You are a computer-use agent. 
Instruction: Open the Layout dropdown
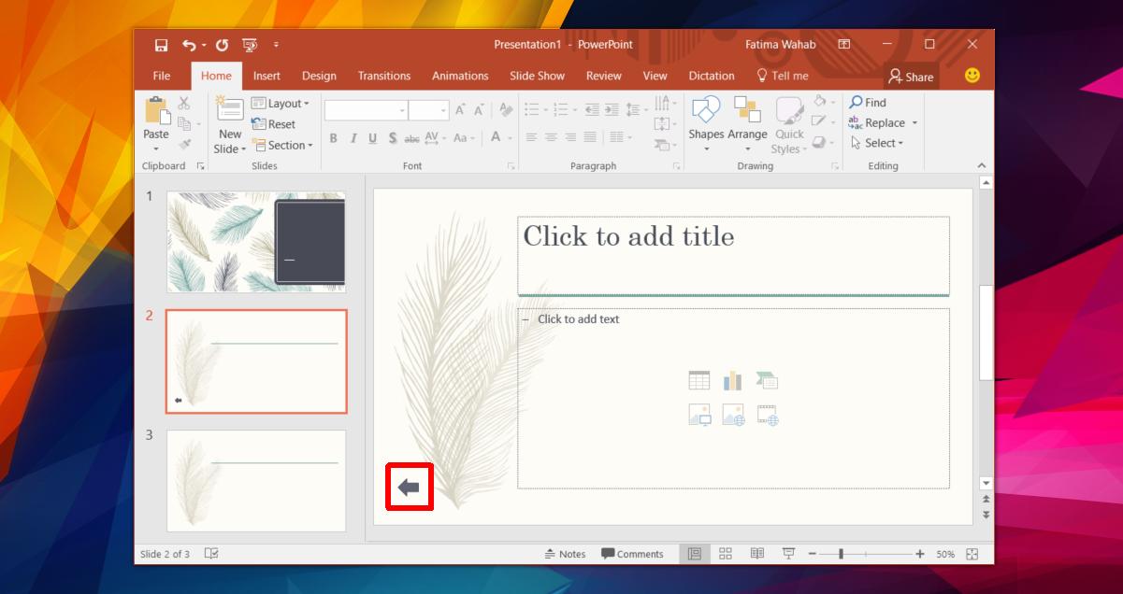coord(279,103)
